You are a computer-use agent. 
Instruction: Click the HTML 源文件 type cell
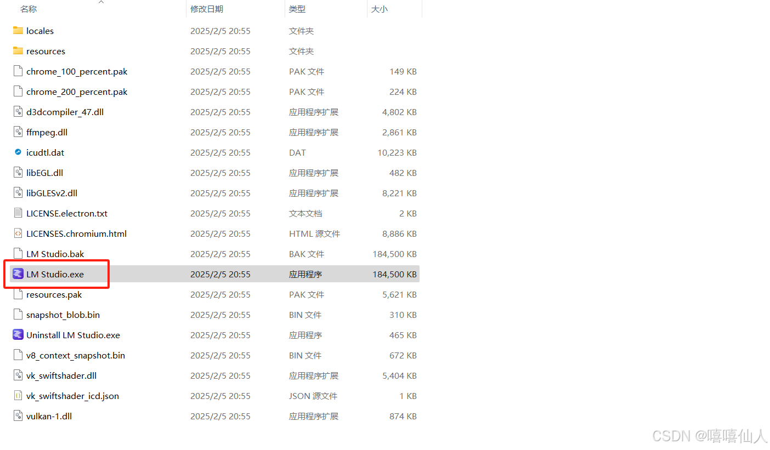314,234
